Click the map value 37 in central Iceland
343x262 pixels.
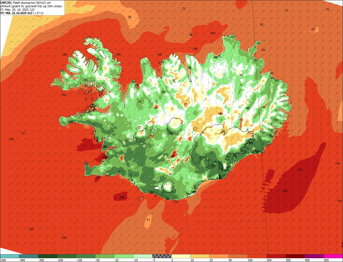tap(185, 104)
